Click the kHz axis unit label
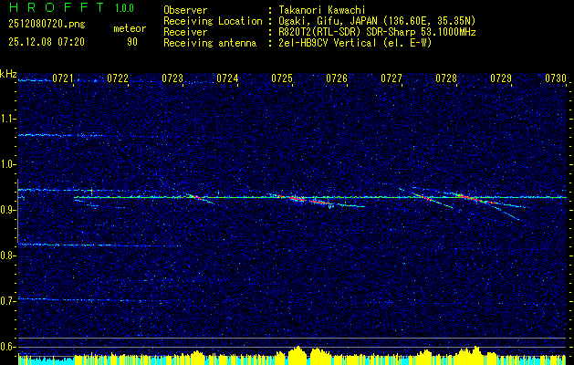574x365 pixels. 8,74
